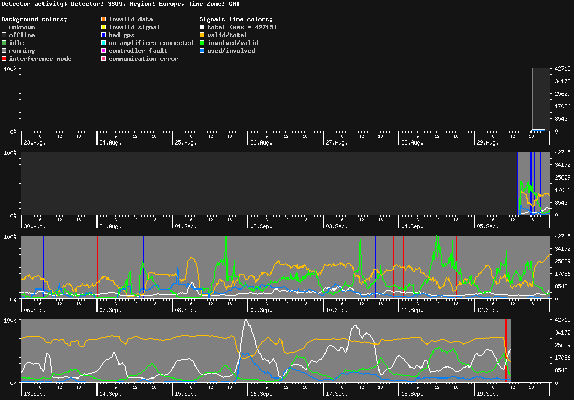This screenshot has height=400, width=574.
Task: Click the '13.Sep.' date label
Action: coord(35,394)
